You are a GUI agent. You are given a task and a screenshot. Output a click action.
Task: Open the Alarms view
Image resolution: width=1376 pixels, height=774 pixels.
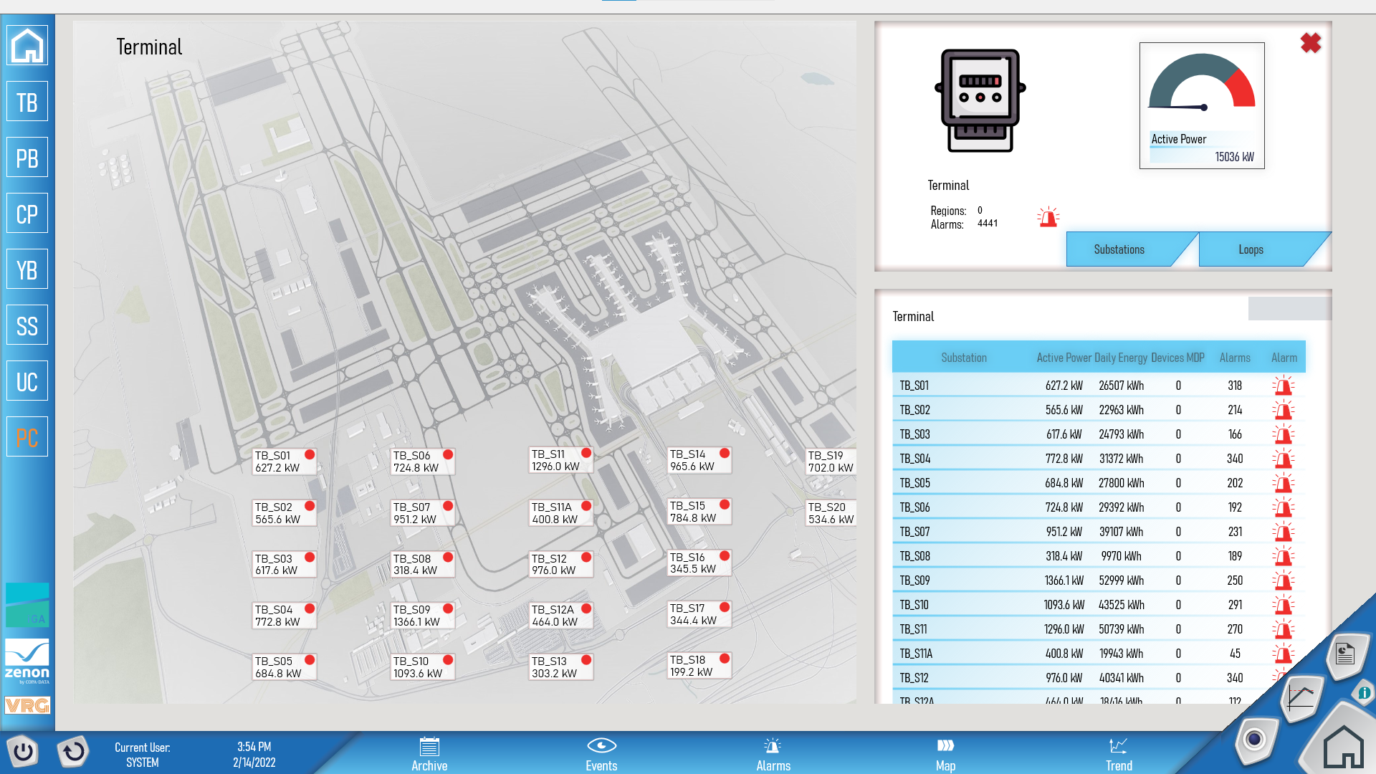(773, 754)
